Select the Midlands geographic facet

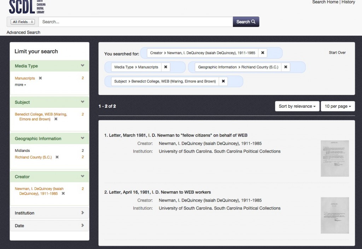[x=22, y=150]
